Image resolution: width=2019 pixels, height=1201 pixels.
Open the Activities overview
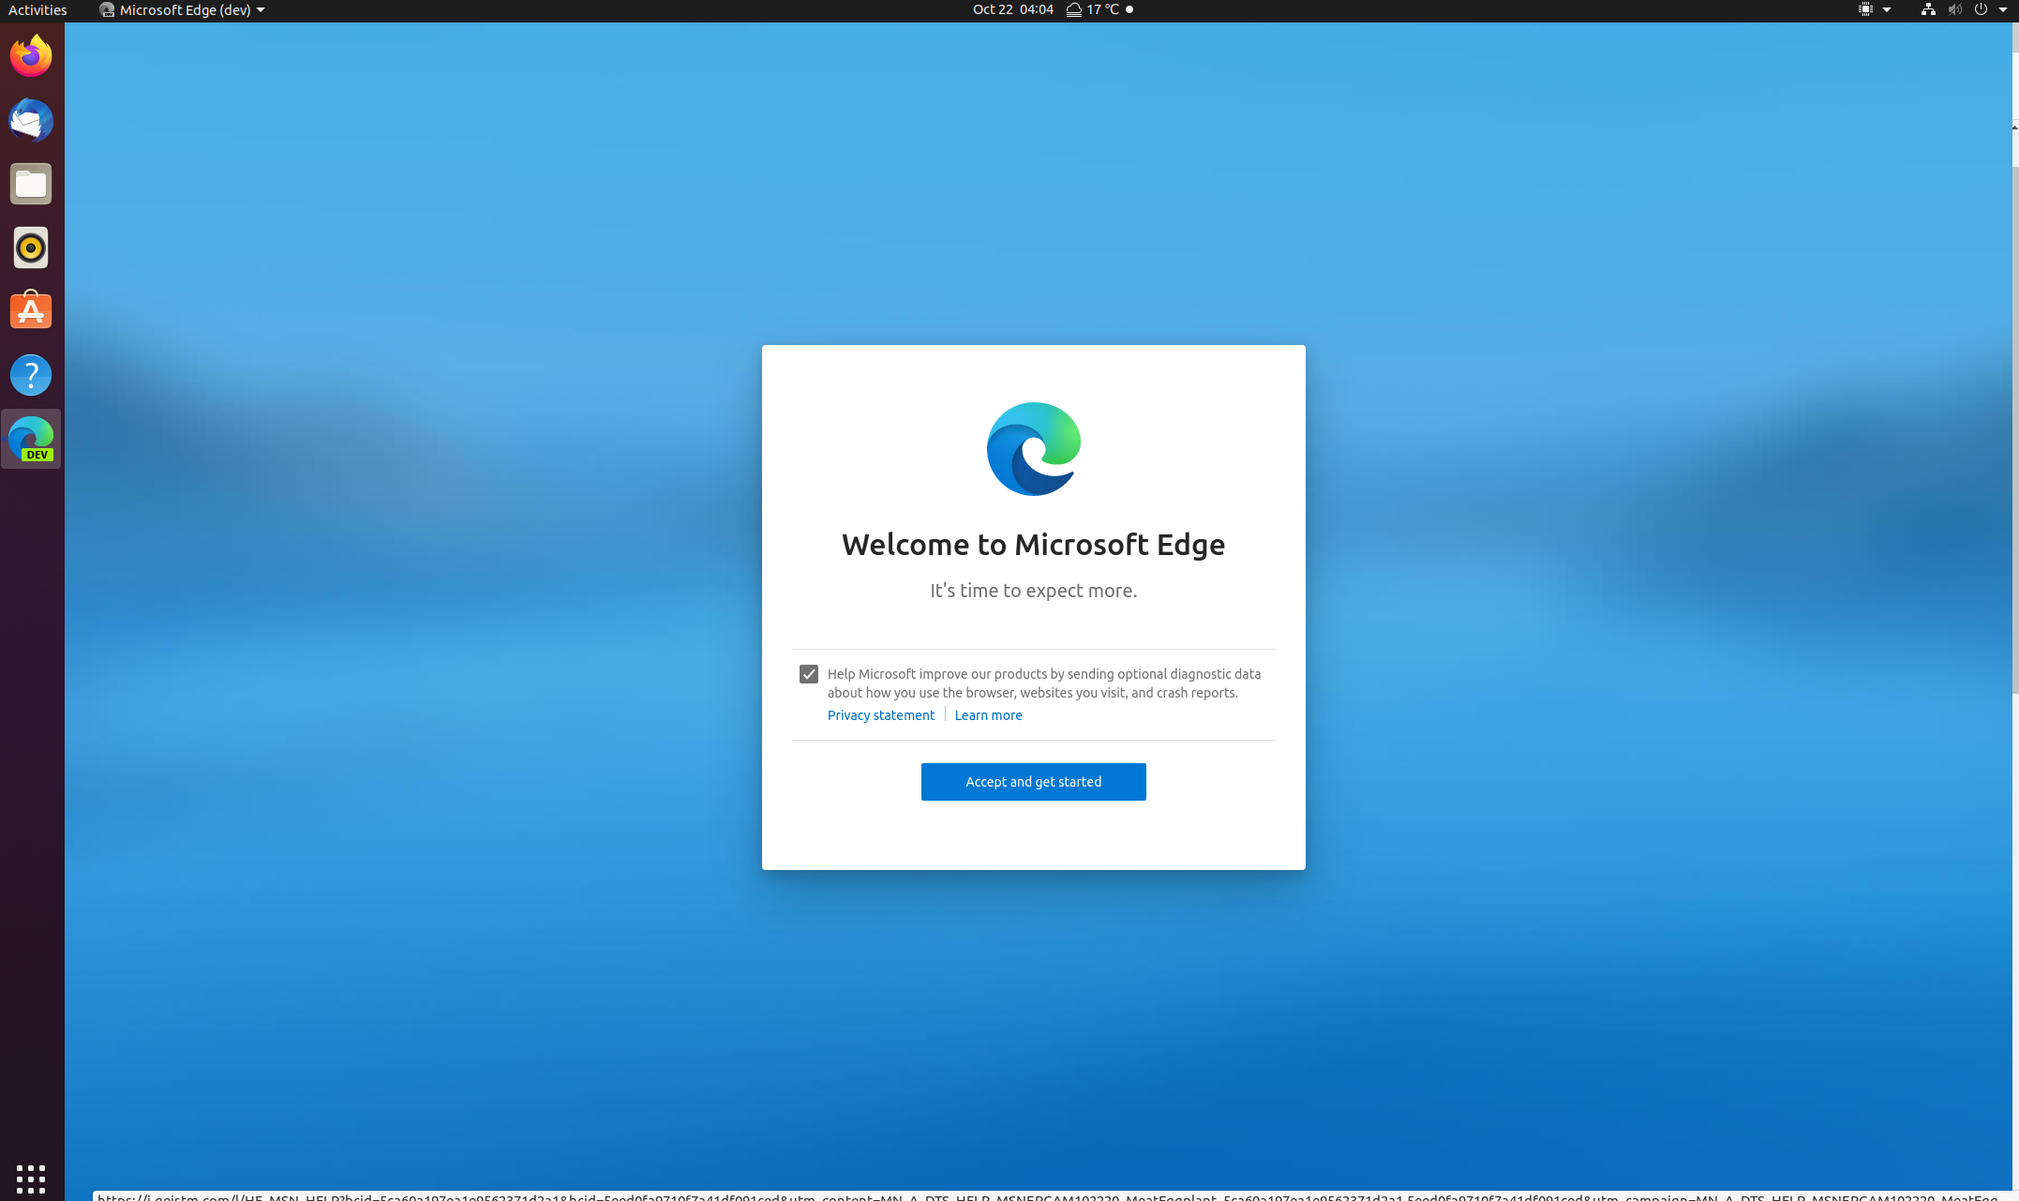tap(37, 9)
